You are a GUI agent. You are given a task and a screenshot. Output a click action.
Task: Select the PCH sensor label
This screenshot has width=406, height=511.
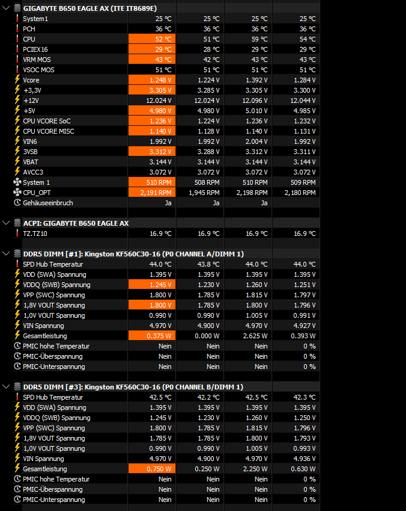29,29
